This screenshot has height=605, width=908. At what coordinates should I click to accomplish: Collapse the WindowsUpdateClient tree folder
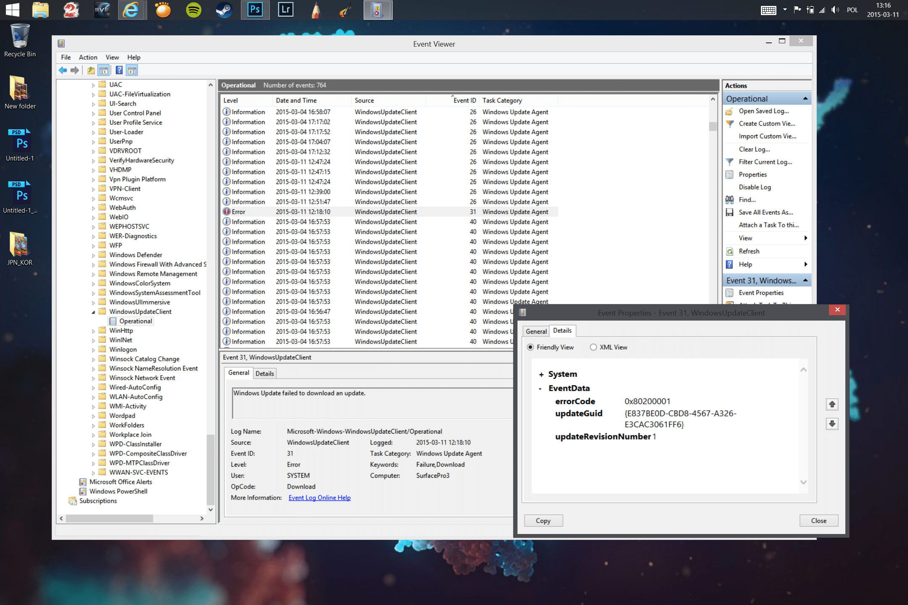point(93,312)
